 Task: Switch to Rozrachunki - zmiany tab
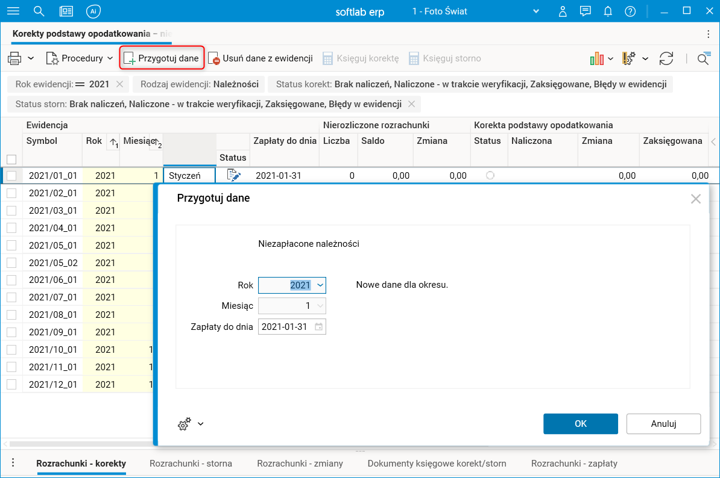[x=300, y=464]
